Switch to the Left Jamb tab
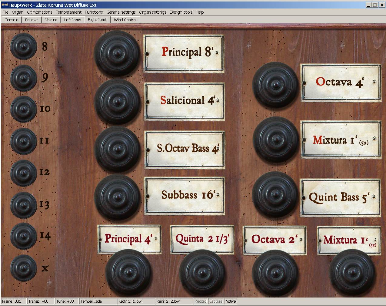This screenshot has width=386, height=306. [73, 20]
